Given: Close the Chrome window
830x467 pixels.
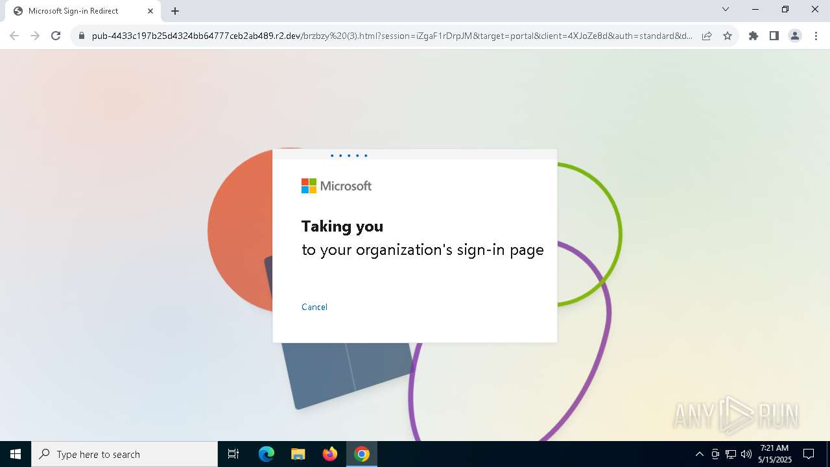Looking at the screenshot, I should click(x=815, y=10).
